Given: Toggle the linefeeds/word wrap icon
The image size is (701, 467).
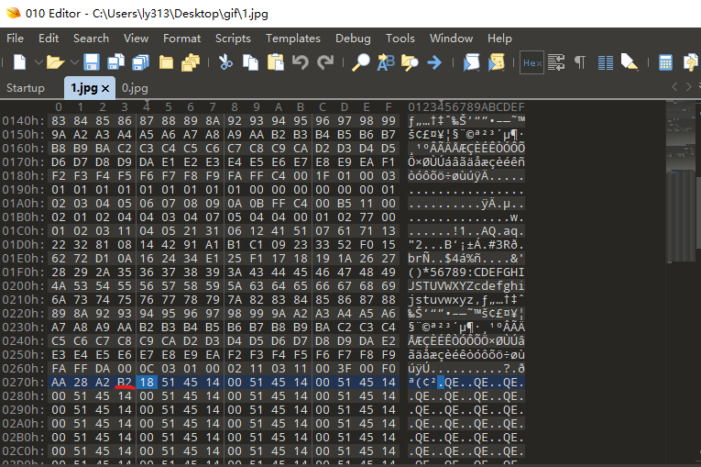Looking at the screenshot, I should point(556,62).
